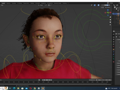Image resolution: width=120 pixels, height=90 pixels.
Task: Jump to the timeline start frame
Action: [x=43, y=80]
